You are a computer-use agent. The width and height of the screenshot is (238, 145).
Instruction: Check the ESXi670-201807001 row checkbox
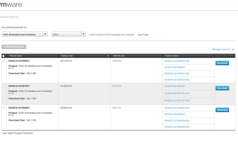click(x=4, y=86)
